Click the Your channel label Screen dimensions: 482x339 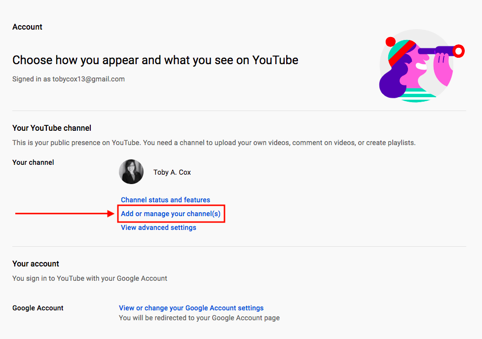pyautogui.click(x=33, y=162)
